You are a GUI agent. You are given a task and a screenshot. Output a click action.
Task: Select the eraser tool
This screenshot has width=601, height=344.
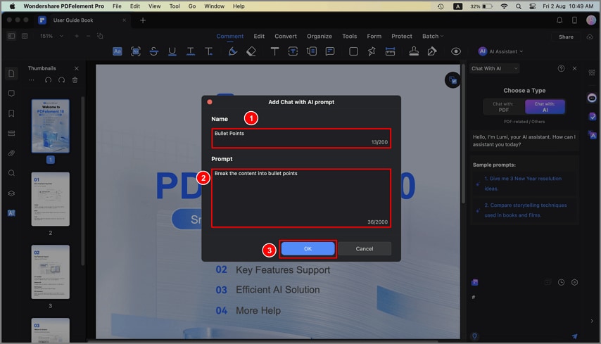tap(251, 51)
